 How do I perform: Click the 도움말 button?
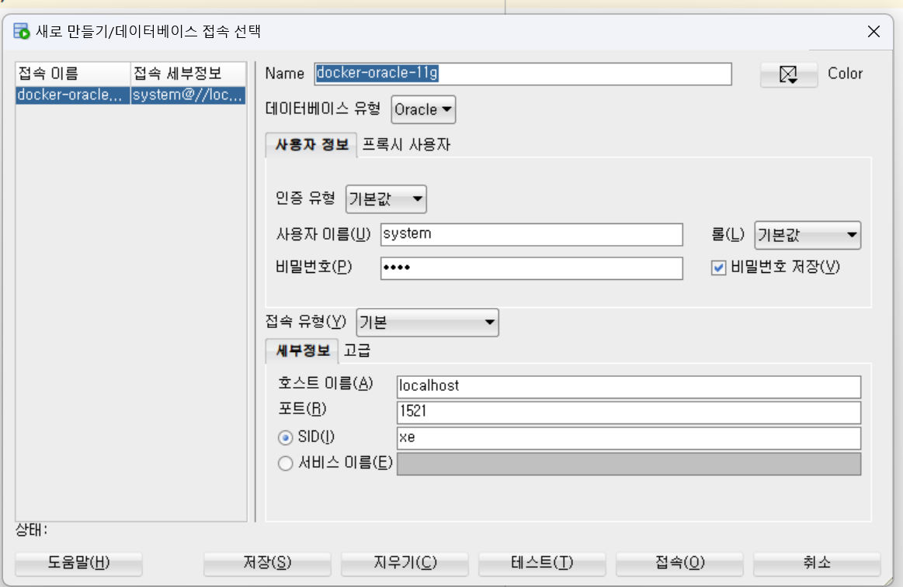78,562
